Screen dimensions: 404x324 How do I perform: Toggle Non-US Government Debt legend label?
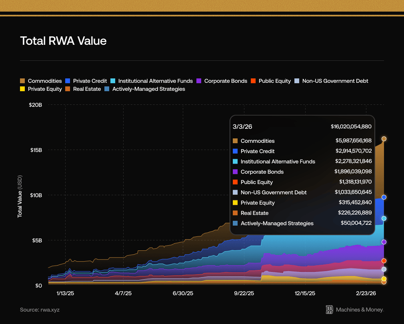coord(335,81)
